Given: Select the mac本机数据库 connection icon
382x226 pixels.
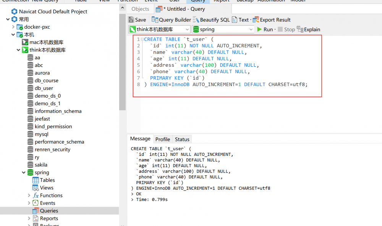Looking at the screenshot, I should pyautogui.click(x=25, y=42).
